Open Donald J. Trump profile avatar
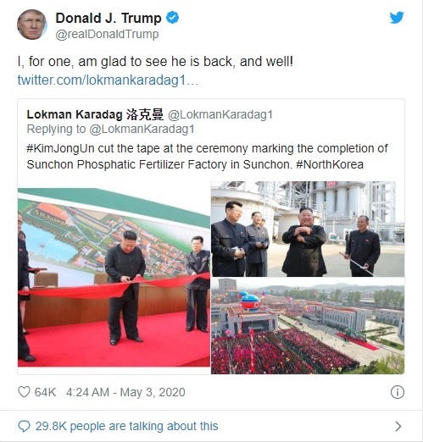 point(31,25)
